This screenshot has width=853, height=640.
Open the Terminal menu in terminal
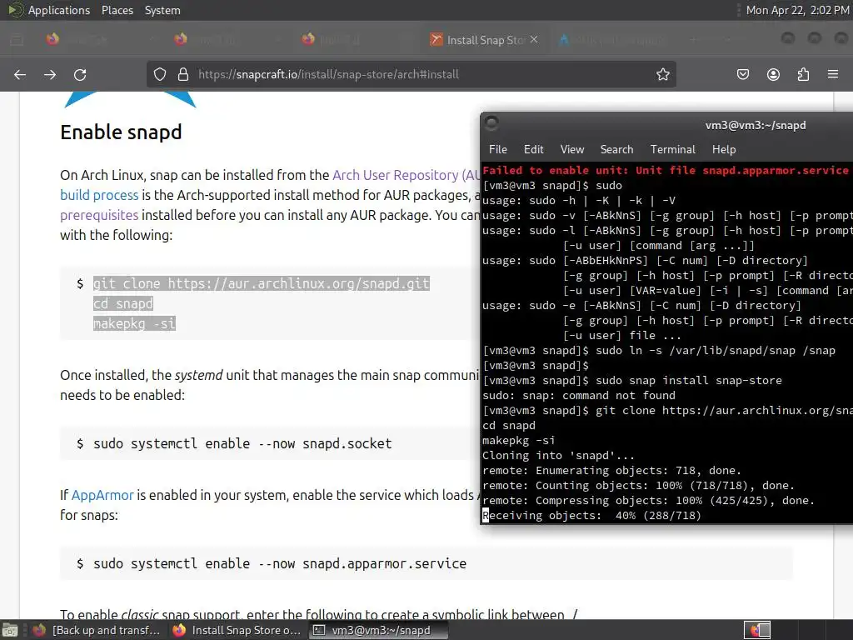click(672, 149)
